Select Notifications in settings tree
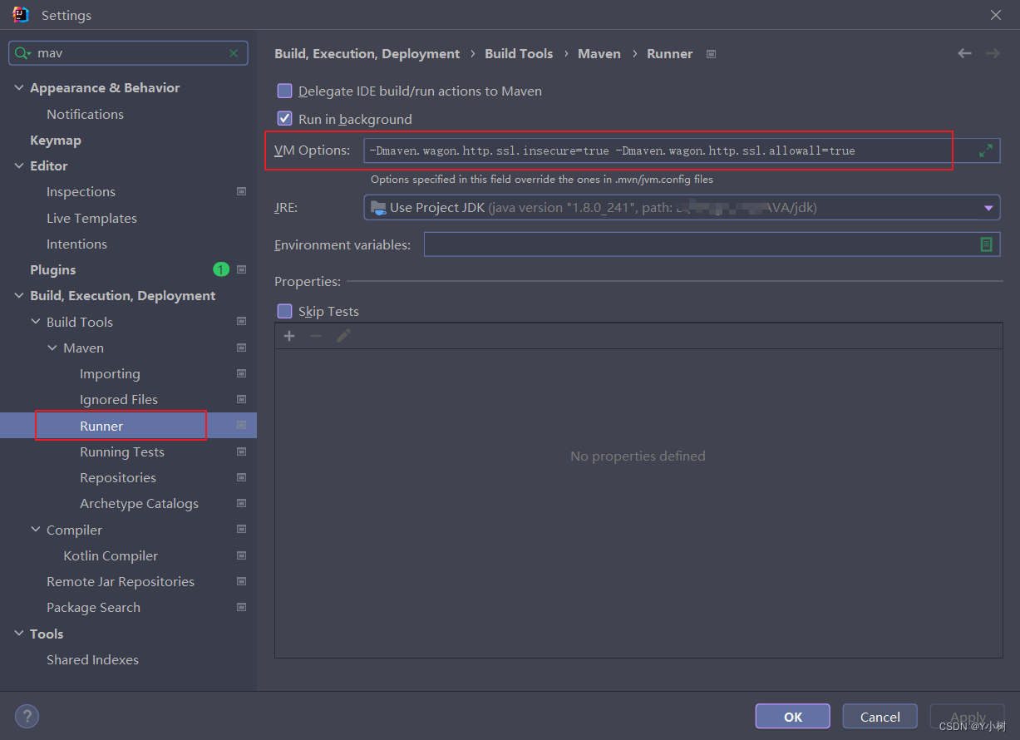The width and height of the screenshot is (1020, 740). coord(85,114)
